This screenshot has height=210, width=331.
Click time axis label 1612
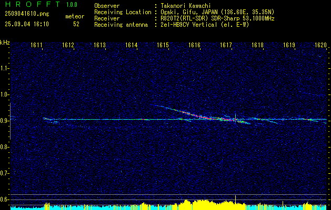[x=68, y=45]
